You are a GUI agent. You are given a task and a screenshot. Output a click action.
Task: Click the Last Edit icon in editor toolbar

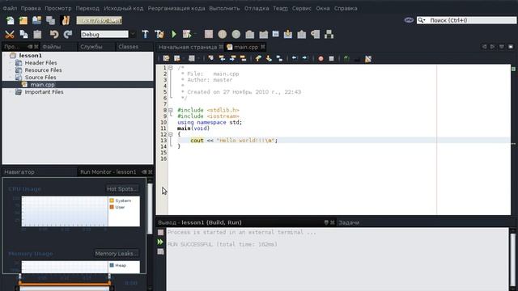click(166, 59)
